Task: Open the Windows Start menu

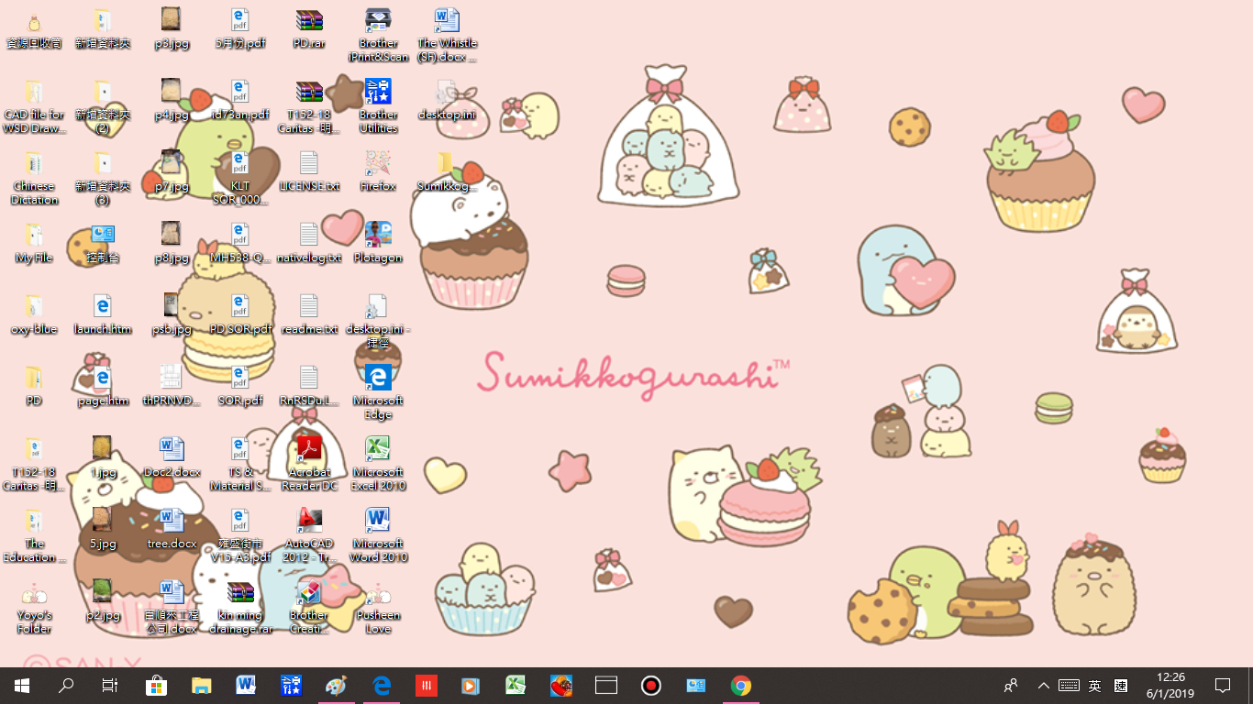Action: click(22, 686)
